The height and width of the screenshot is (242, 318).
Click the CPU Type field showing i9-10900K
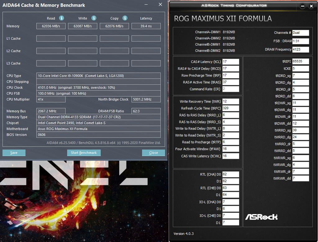(x=99, y=76)
